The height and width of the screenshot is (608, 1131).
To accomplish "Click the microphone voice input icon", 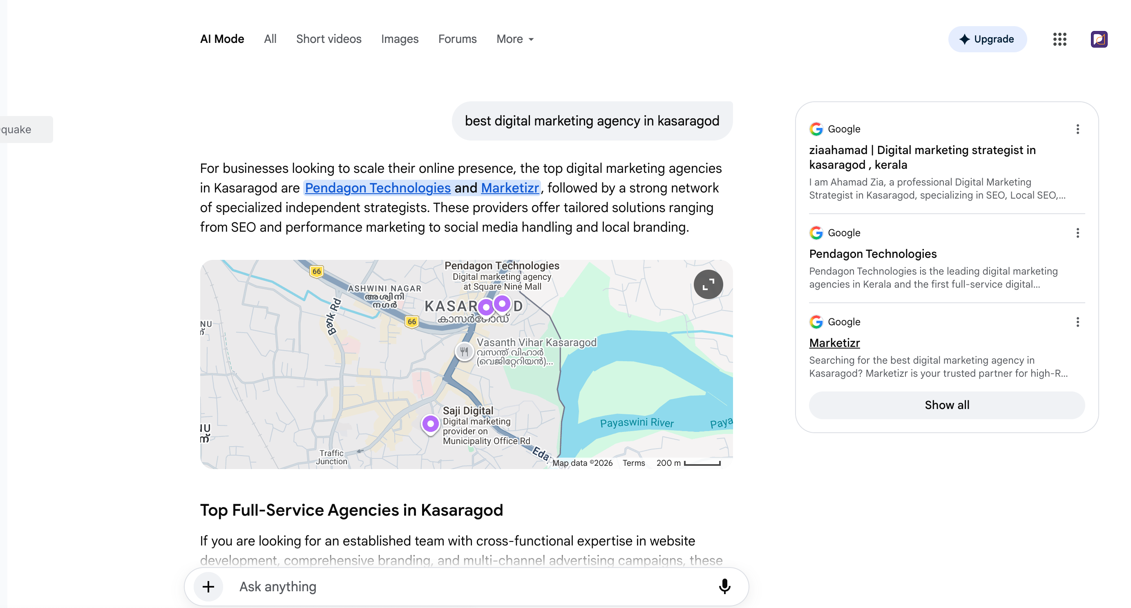I will tap(724, 586).
